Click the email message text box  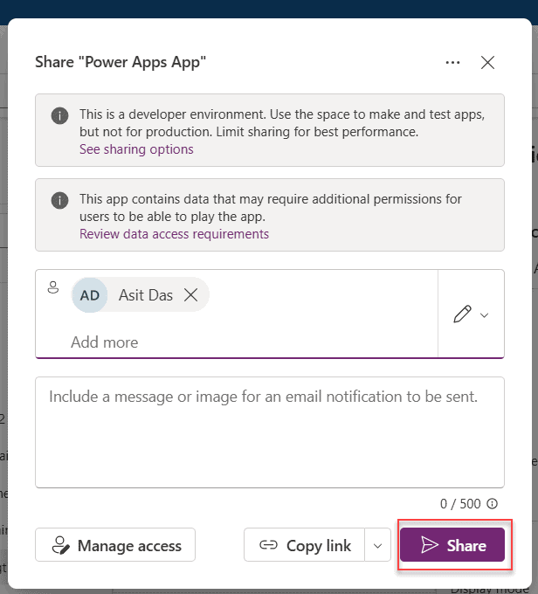point(270,432)
